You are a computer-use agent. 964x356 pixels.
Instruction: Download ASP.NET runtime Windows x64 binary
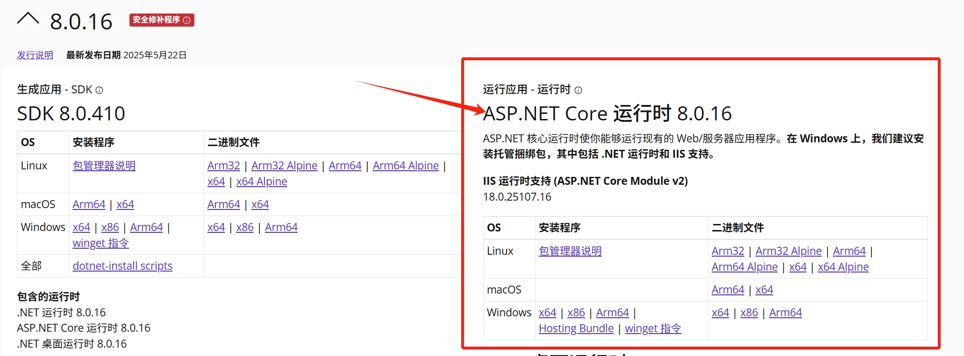(721, 313)
